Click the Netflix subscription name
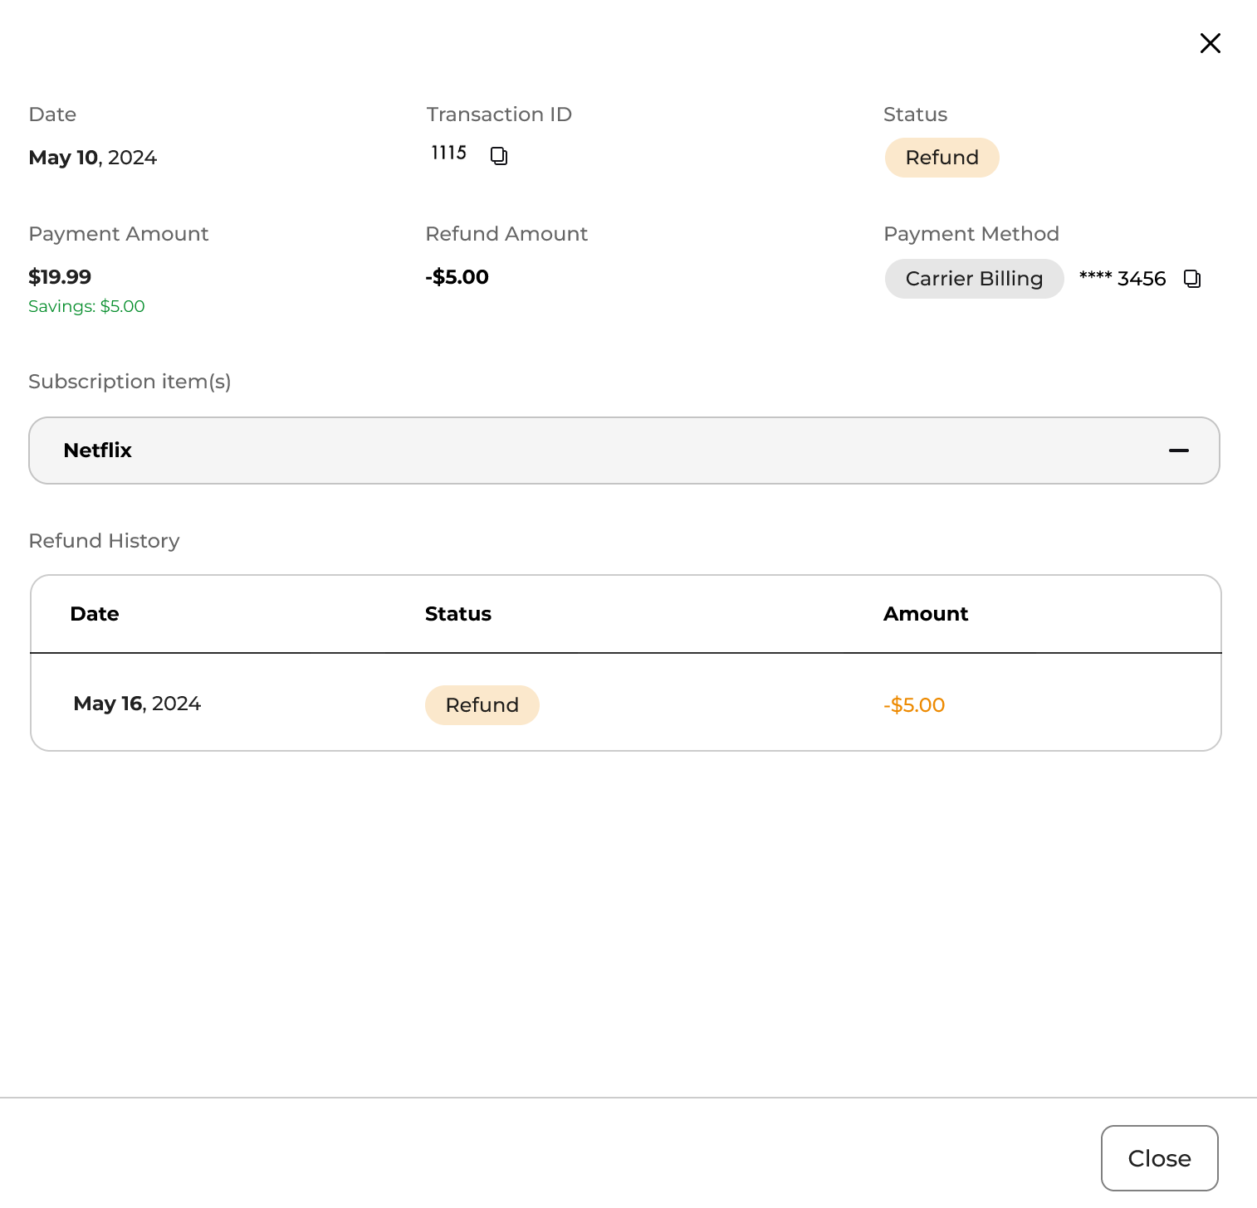The width and height of the screenshot is (1257, 1208). coord(98,451)
